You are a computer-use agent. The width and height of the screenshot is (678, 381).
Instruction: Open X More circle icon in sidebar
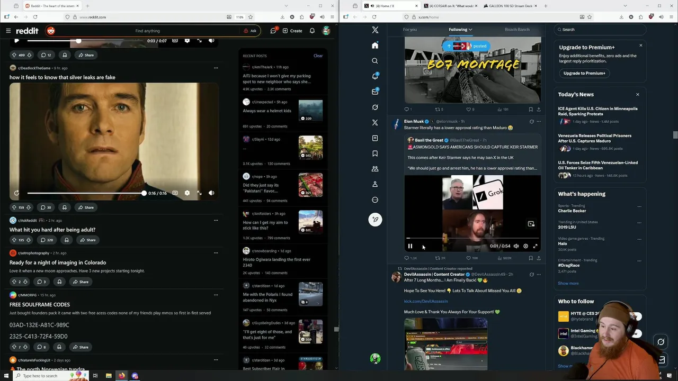coord(375,200)
